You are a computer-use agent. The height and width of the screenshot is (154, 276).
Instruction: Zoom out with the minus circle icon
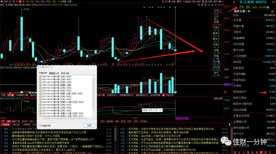pos(222,5)
